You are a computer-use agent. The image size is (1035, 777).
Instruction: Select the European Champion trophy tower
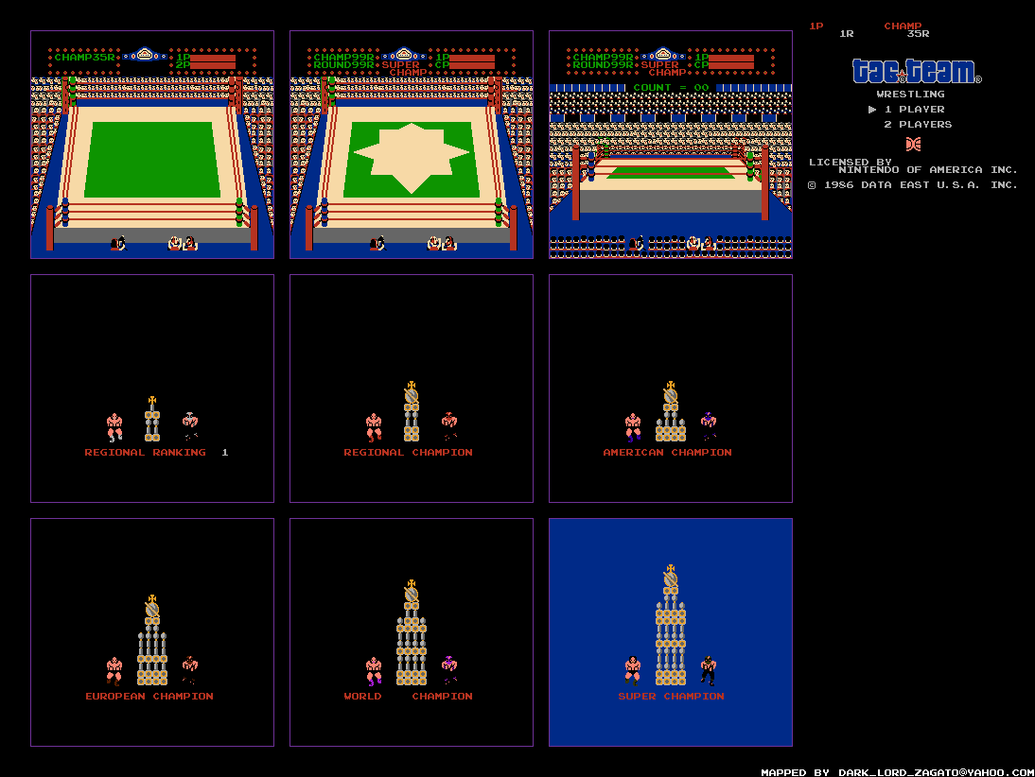151,641
